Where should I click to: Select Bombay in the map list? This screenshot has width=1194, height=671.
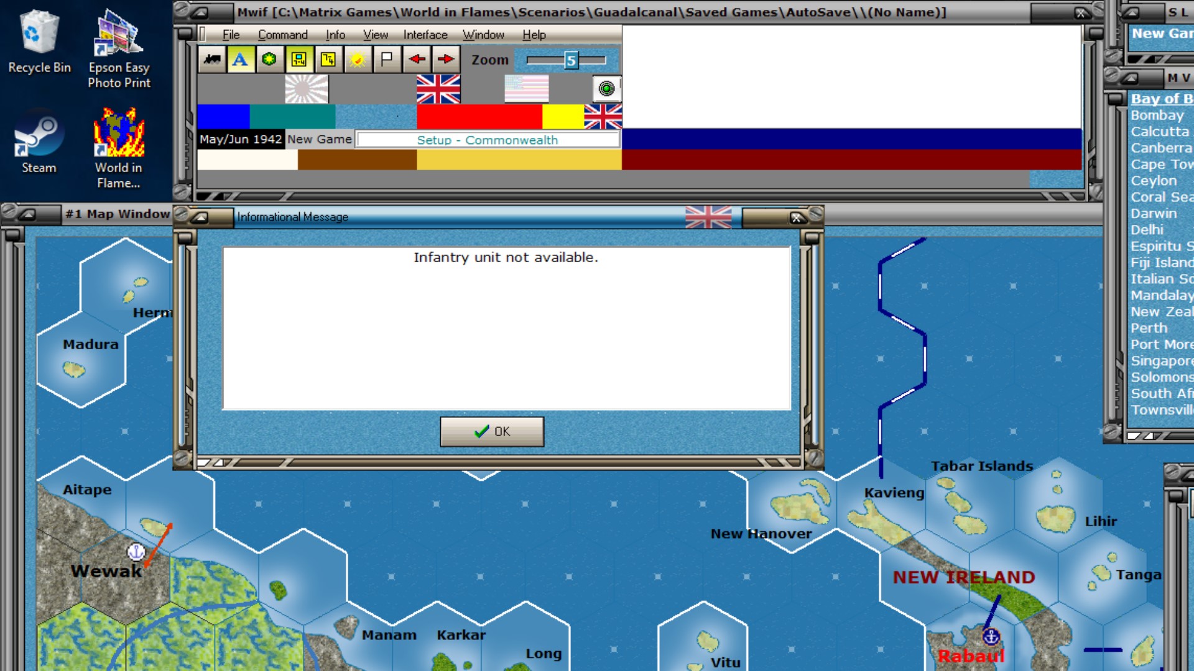coord(1157,115)
